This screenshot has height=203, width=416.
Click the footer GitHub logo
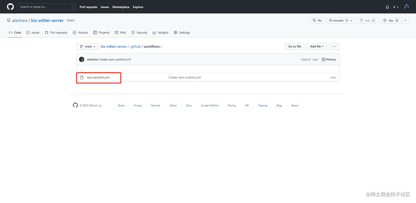[75, 105]
